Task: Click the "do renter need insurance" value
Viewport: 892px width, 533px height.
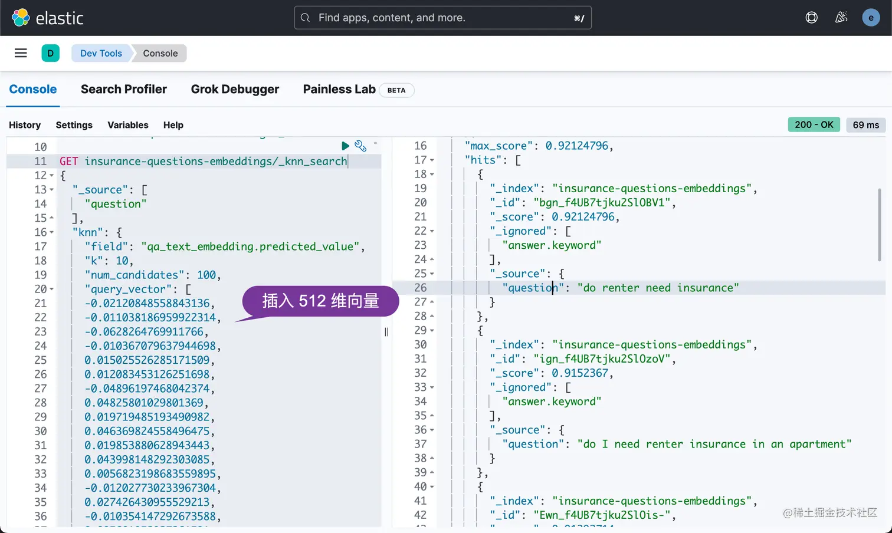Action: (x=658, y=288)
